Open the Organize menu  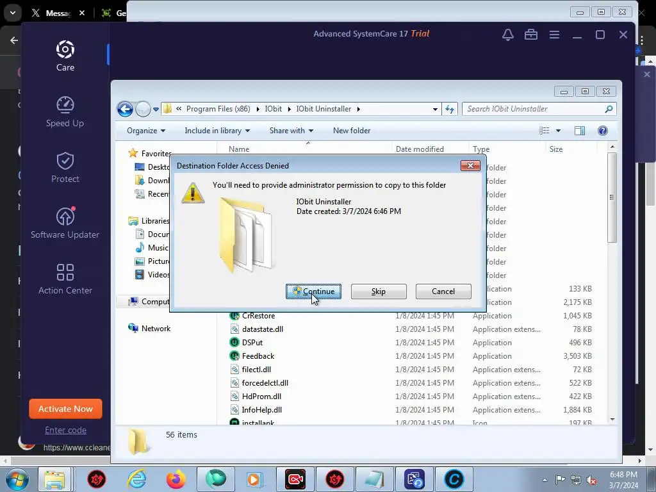point(146,131)
